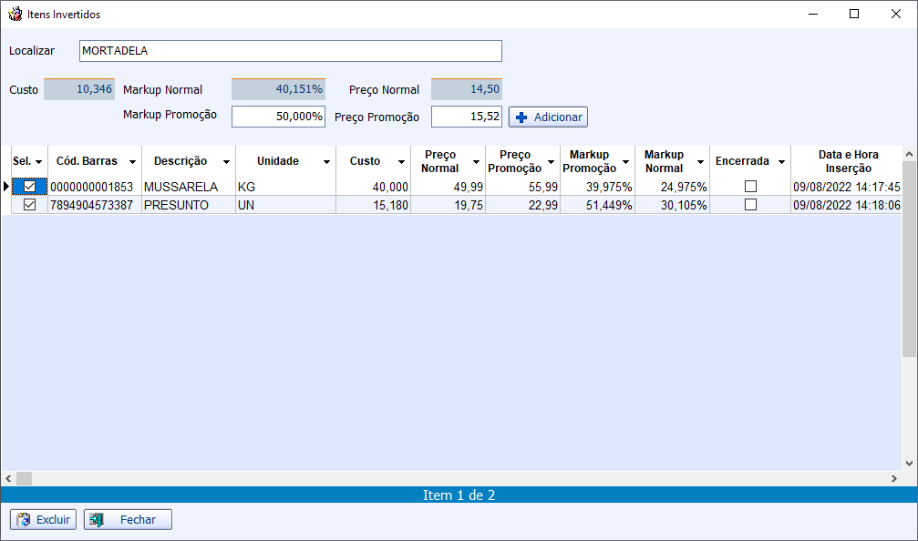The image size is (918, 541).
Task: Click the Itens Invertidos window title icon
Action: click(15, 15)
